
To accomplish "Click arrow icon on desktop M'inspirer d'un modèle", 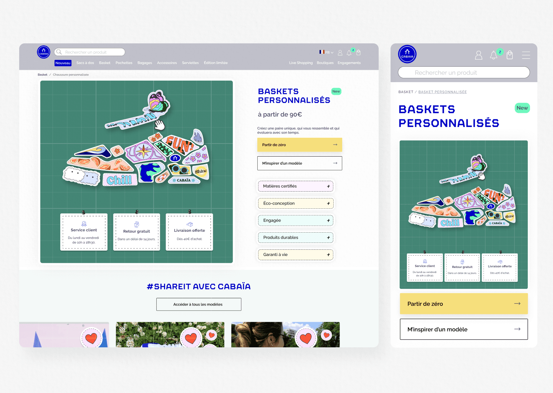I will 335,163.
